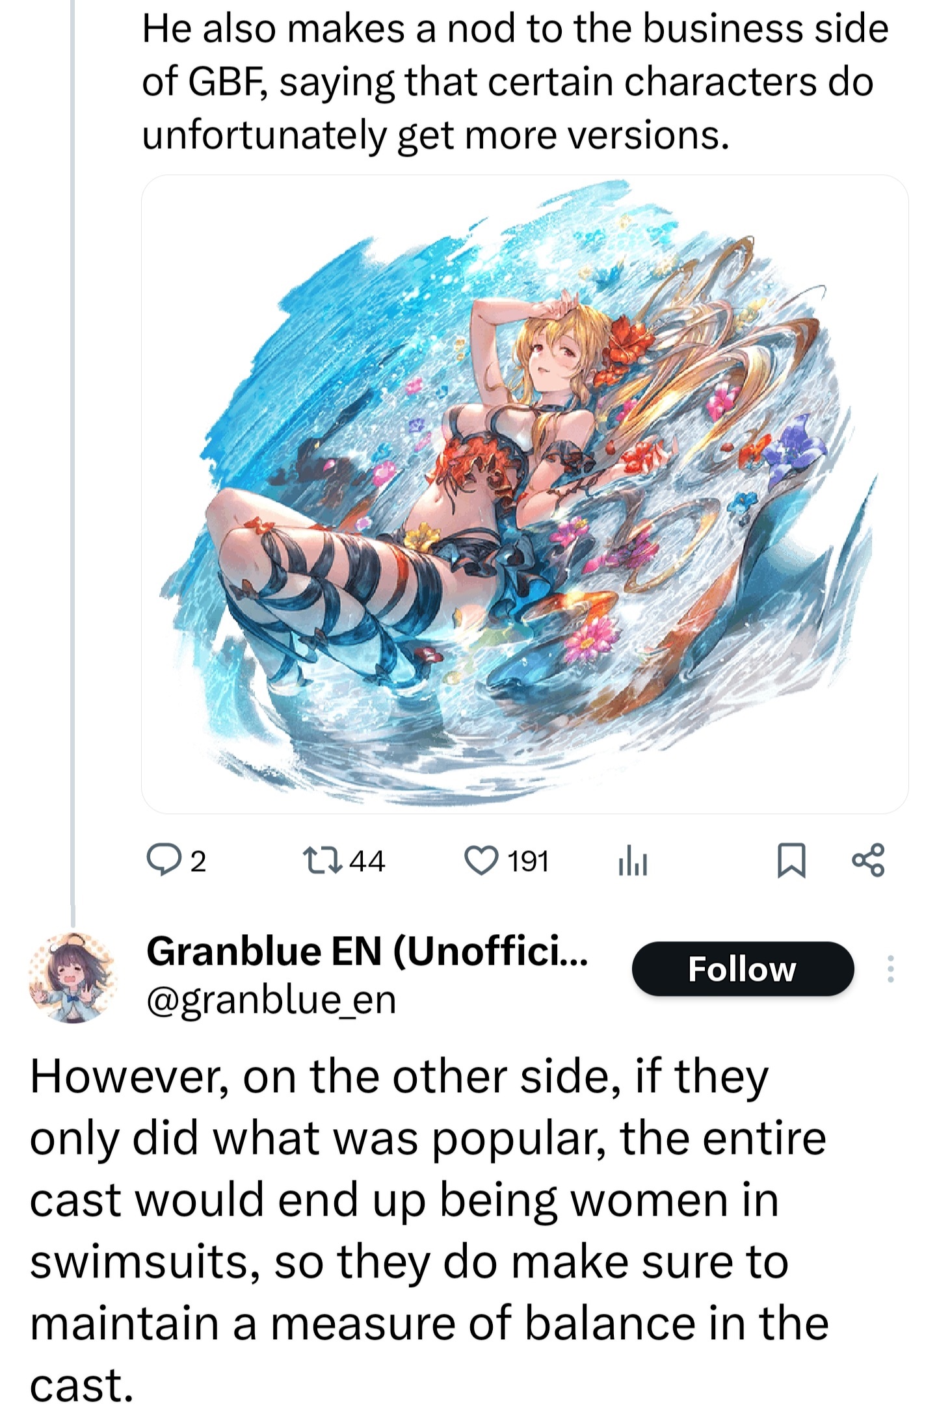Open the Granblue EN (Unoffici... display name
Viewport: 937px width, 1412px height.
[367, 951]
